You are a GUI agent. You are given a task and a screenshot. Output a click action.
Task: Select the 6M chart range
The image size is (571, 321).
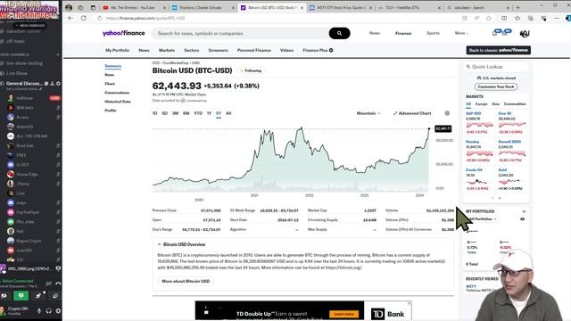(186, 113)
